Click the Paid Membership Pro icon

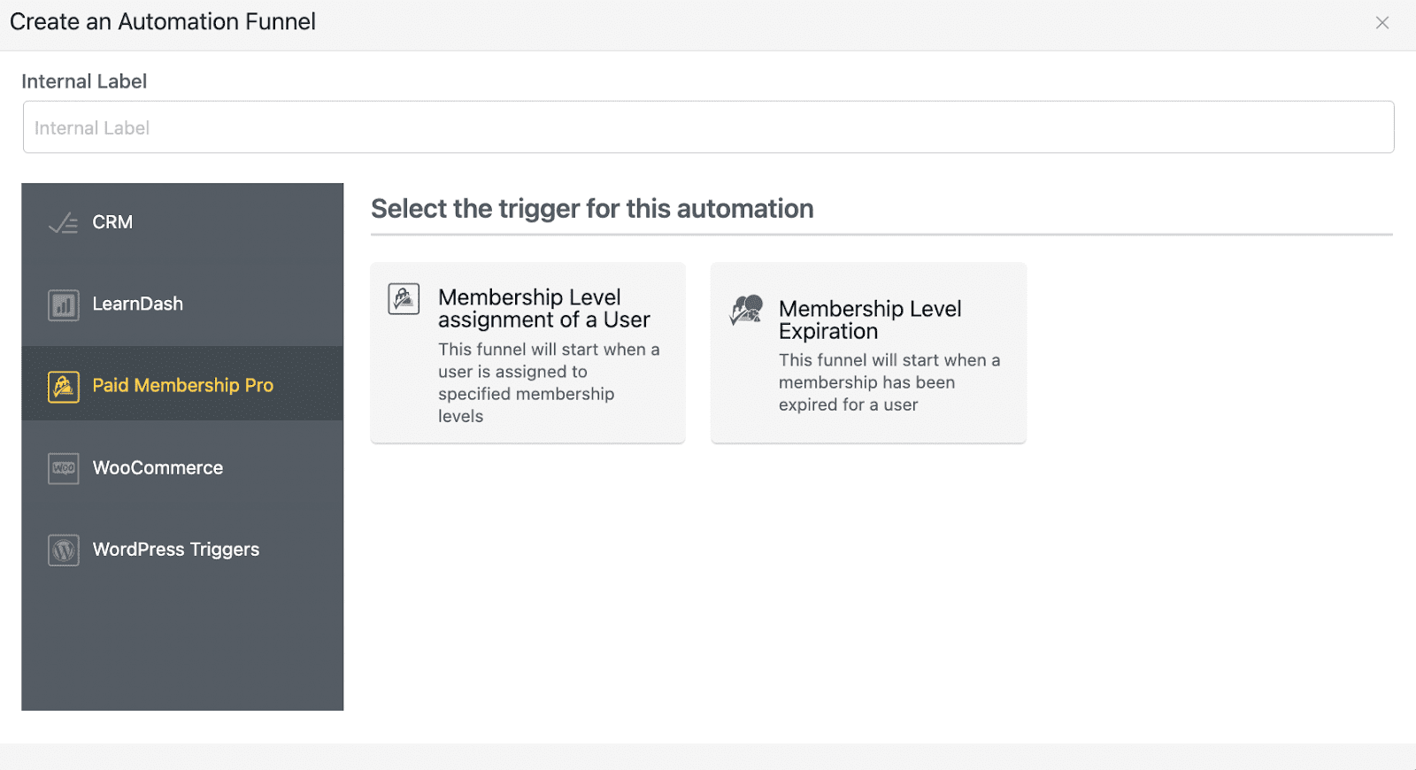click(x=64, y=387)
